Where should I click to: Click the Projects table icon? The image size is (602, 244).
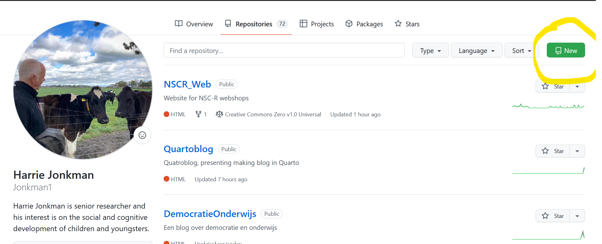[x=303, y=24]
